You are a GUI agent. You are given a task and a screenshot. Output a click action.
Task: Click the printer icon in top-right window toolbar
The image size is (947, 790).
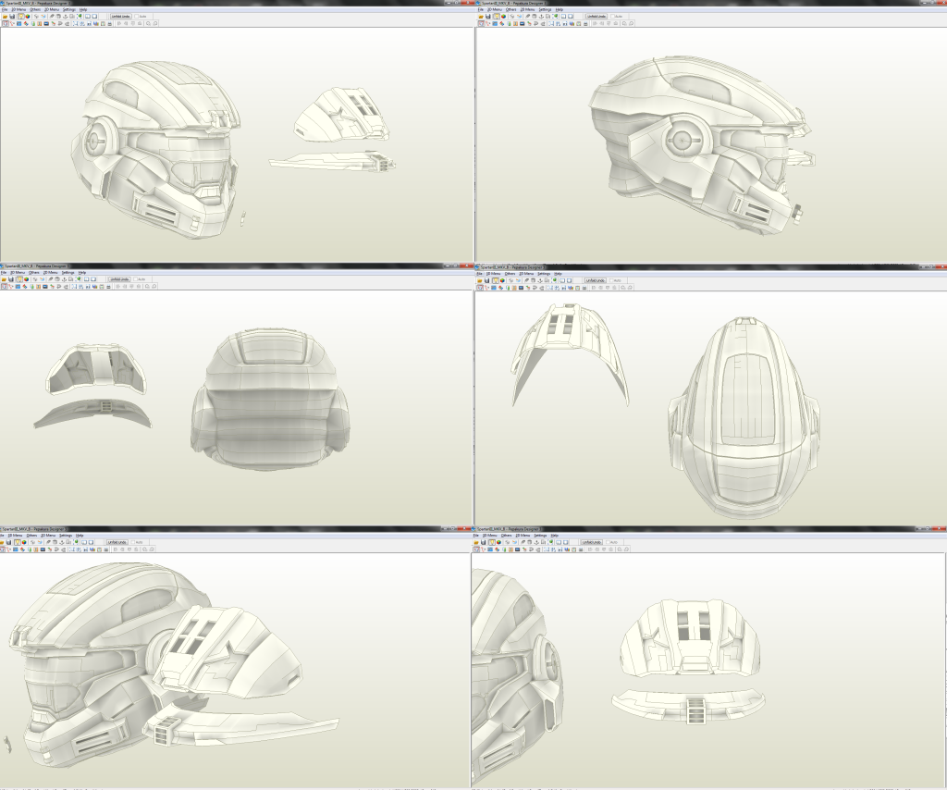(x=585, y=23)
